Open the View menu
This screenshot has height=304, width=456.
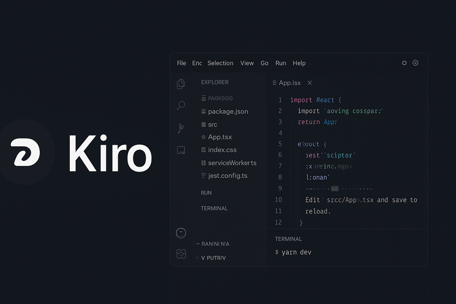click(x=247, y=63)
